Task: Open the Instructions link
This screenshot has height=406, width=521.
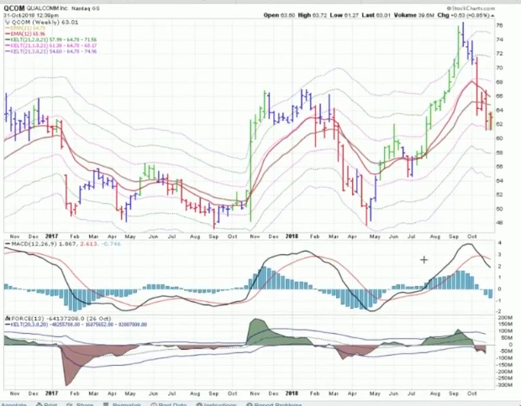Action: tap(219, 404)
